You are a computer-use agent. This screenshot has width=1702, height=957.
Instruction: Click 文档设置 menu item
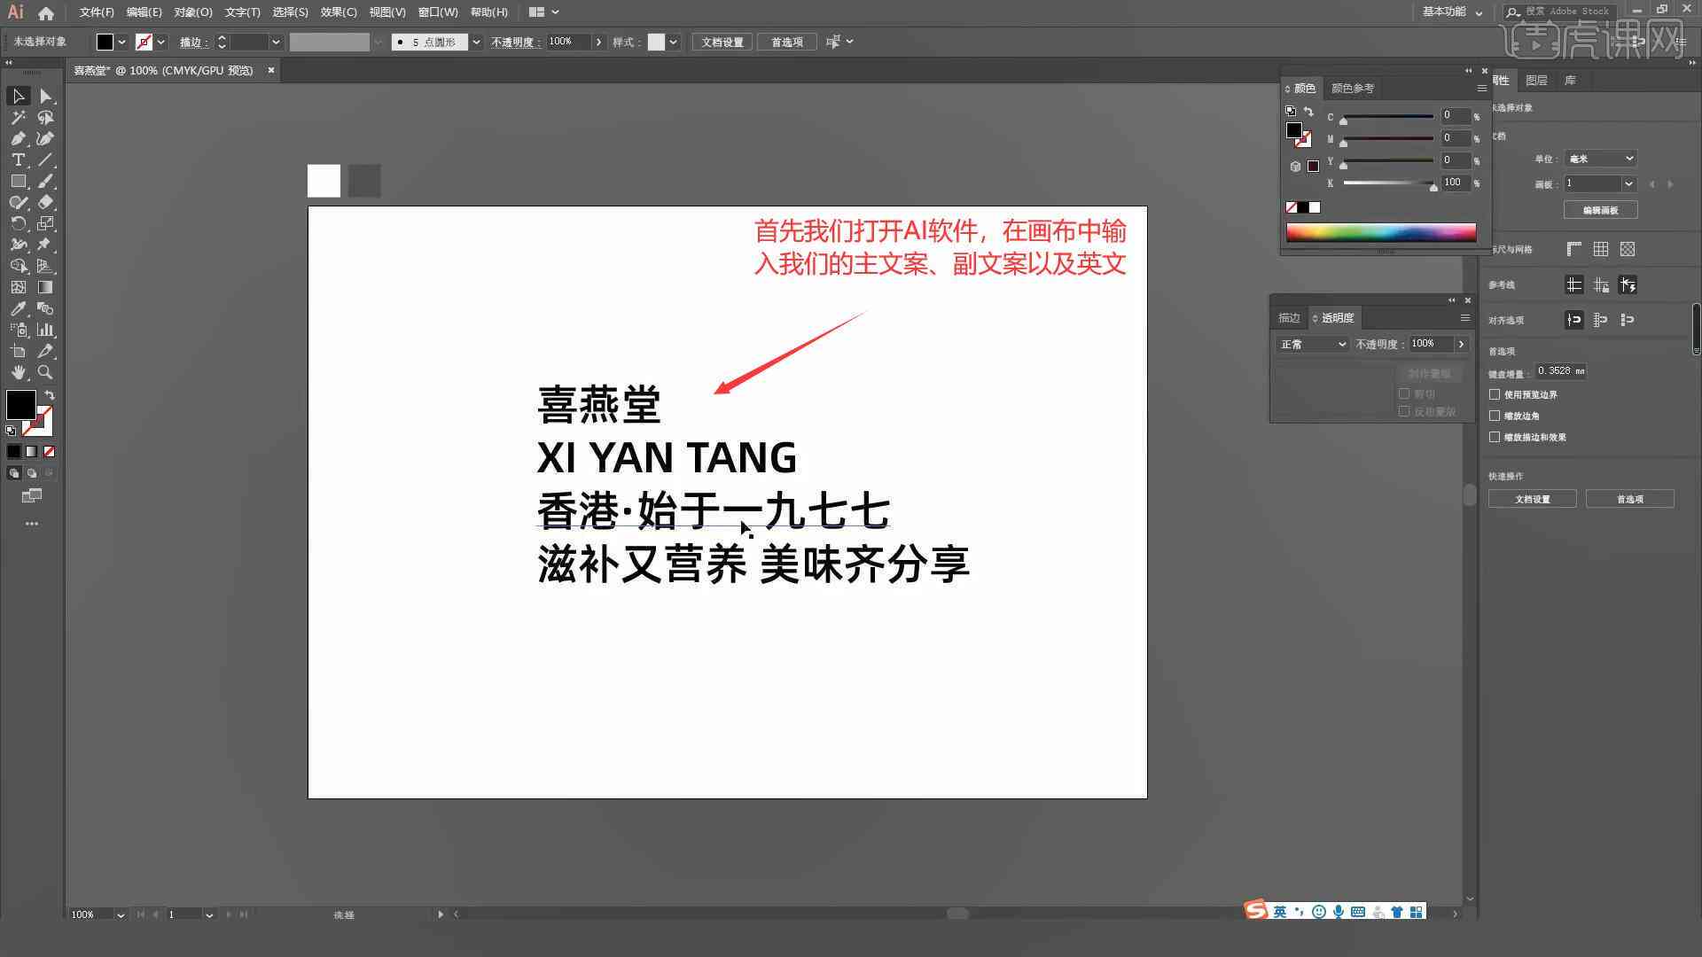point(723,43)
